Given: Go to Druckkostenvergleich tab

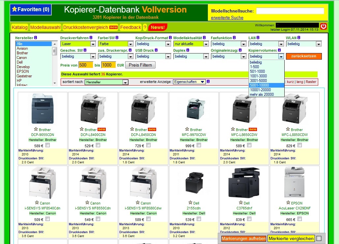Looking at the screenshot, I should click(90, 27).
